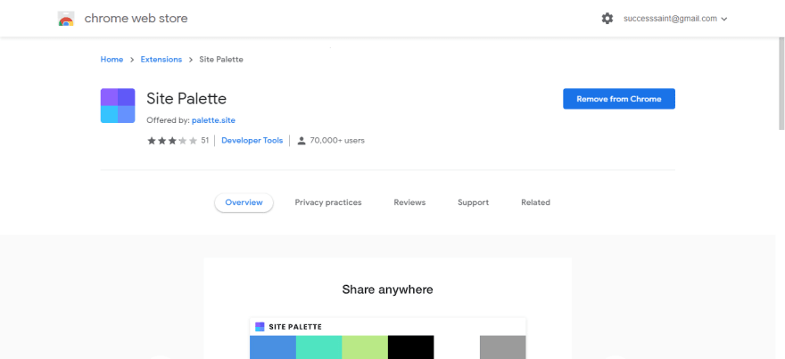Image resolution: width=785 pixels, height=359 pixels.
Task: Open the settings gear icon
Action: [607, 19]
